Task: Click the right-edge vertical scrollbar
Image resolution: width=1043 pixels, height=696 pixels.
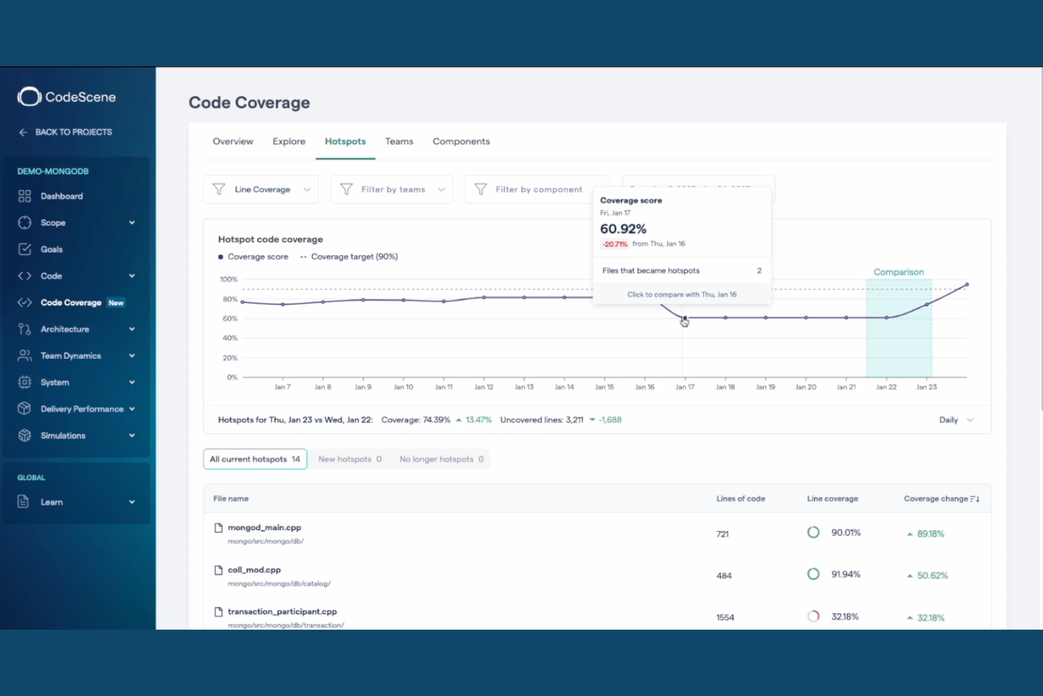Action: (1041, 240)
